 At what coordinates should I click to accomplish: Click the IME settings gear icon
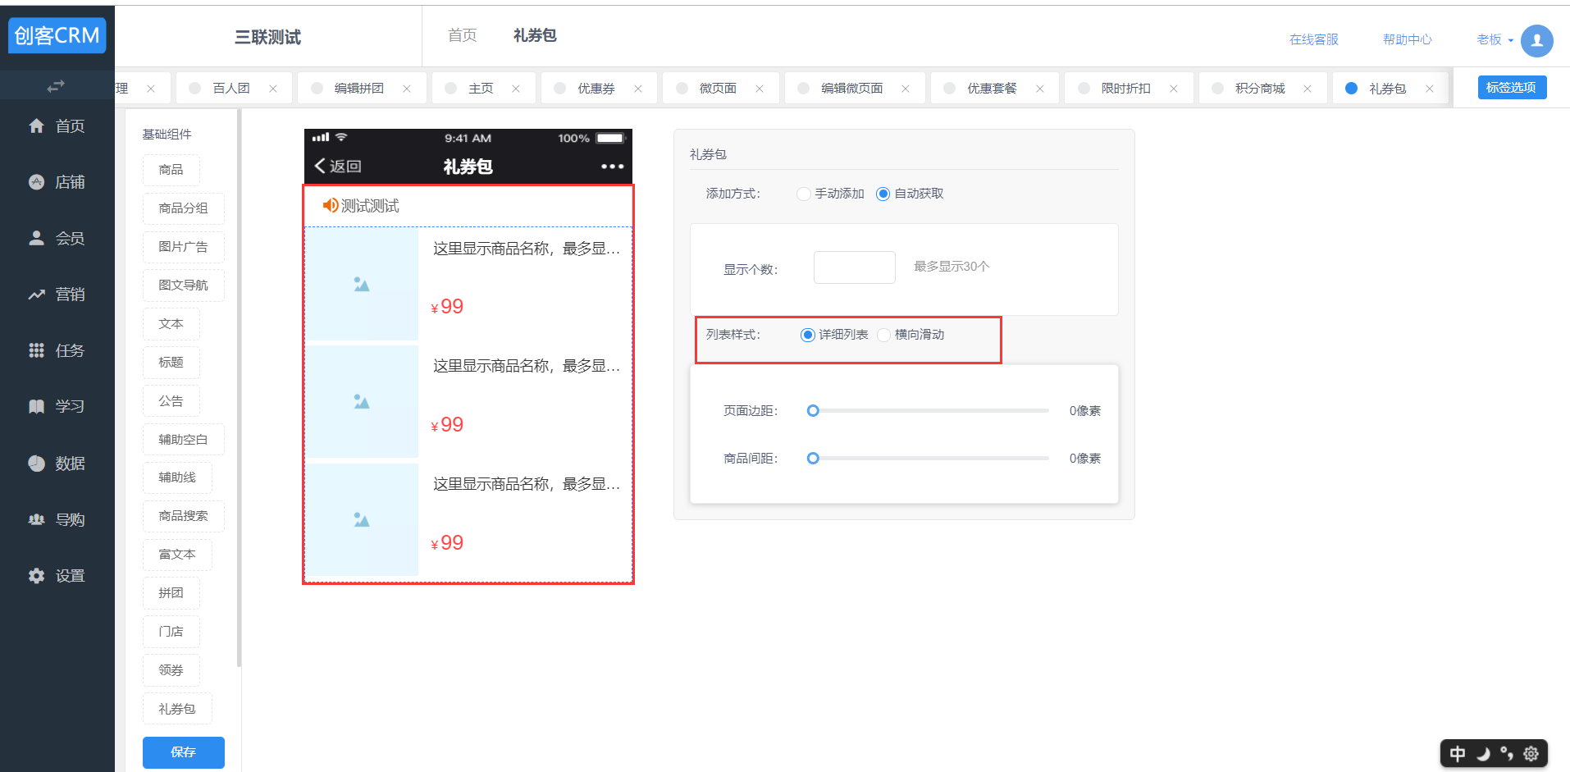(1531, 753)
